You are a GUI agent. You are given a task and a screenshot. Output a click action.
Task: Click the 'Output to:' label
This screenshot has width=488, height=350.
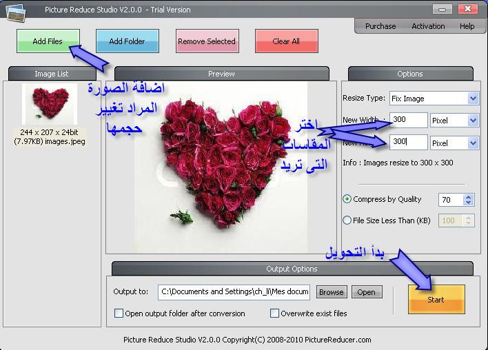click(x=131, y=291)
